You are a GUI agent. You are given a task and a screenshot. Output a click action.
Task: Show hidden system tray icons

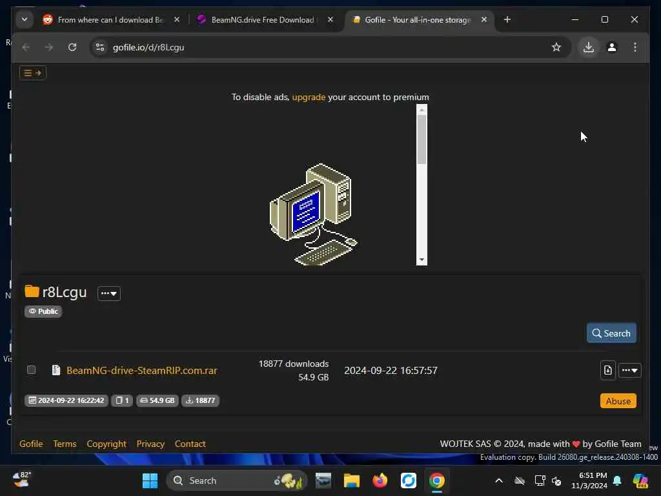coord(499,480)
